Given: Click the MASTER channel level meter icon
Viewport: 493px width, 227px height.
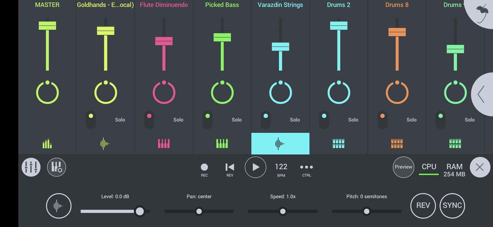Looking at the screenshot, I should point(47,144).
